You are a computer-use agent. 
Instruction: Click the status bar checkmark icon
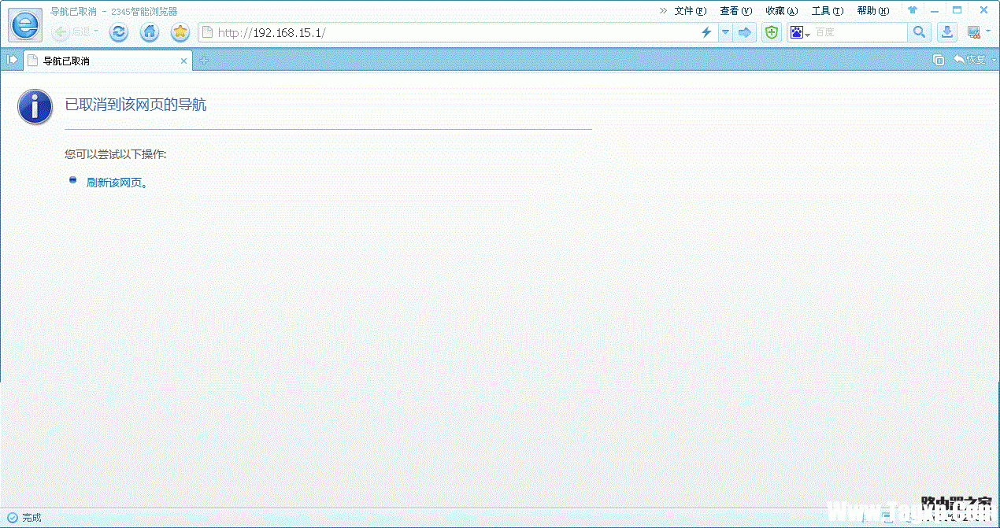12,518
